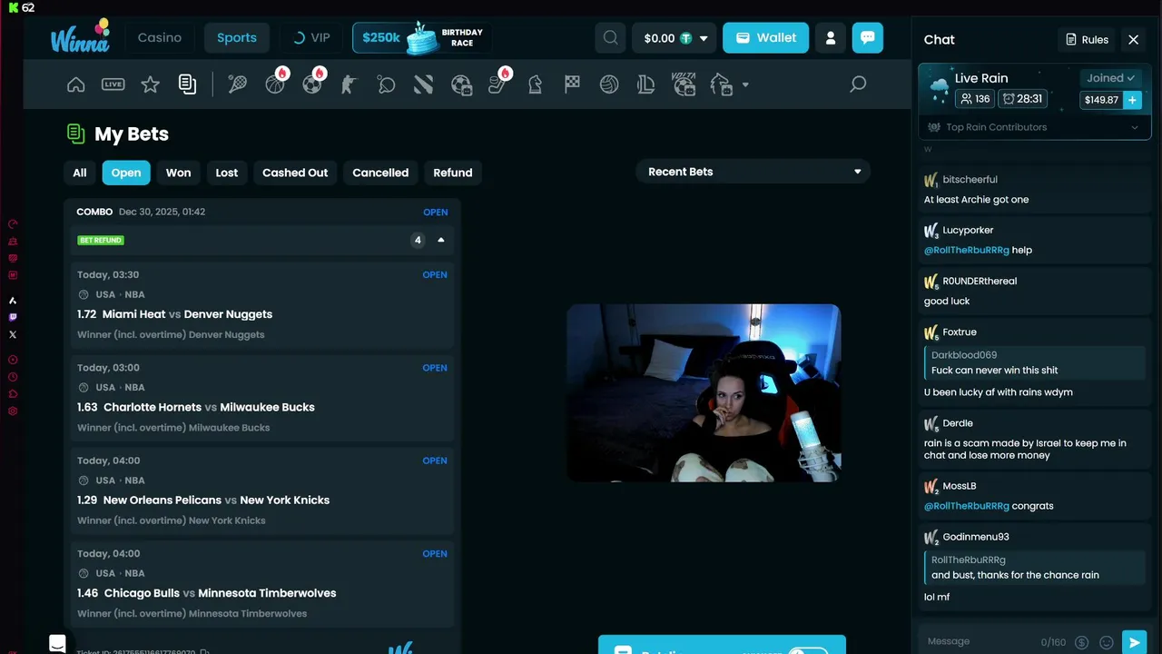The width and height of the screenshot is (1162, 654).
Task: Select the League of Legends icon
Action: pos(646,84)
